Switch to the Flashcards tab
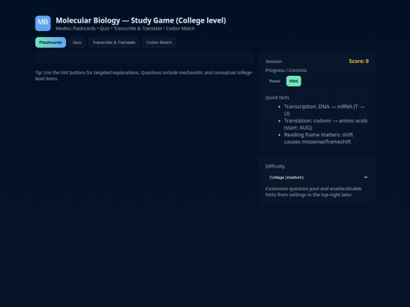This screenshot has height=307, width=410. point(50,42)
